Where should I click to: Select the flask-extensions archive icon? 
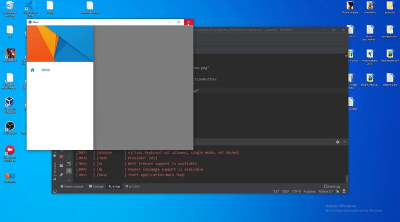(x=390, y=56)
